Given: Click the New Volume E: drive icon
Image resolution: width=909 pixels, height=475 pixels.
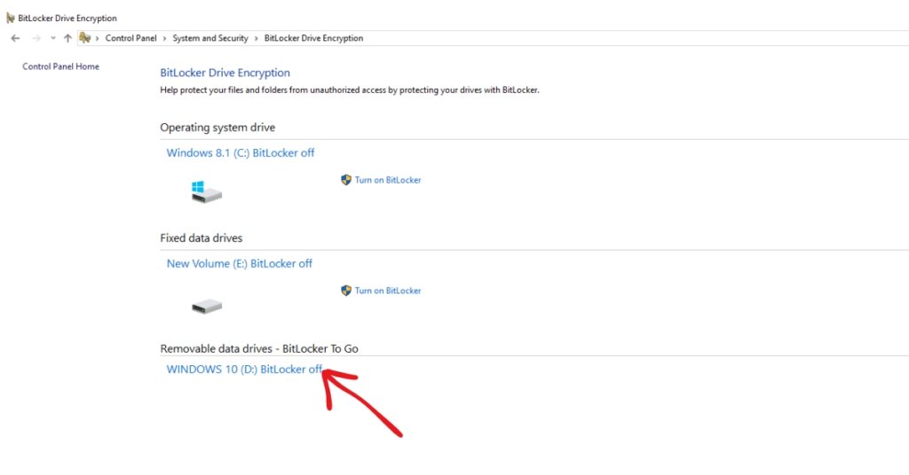Looking at the screenshot, I should click(206, 306).
